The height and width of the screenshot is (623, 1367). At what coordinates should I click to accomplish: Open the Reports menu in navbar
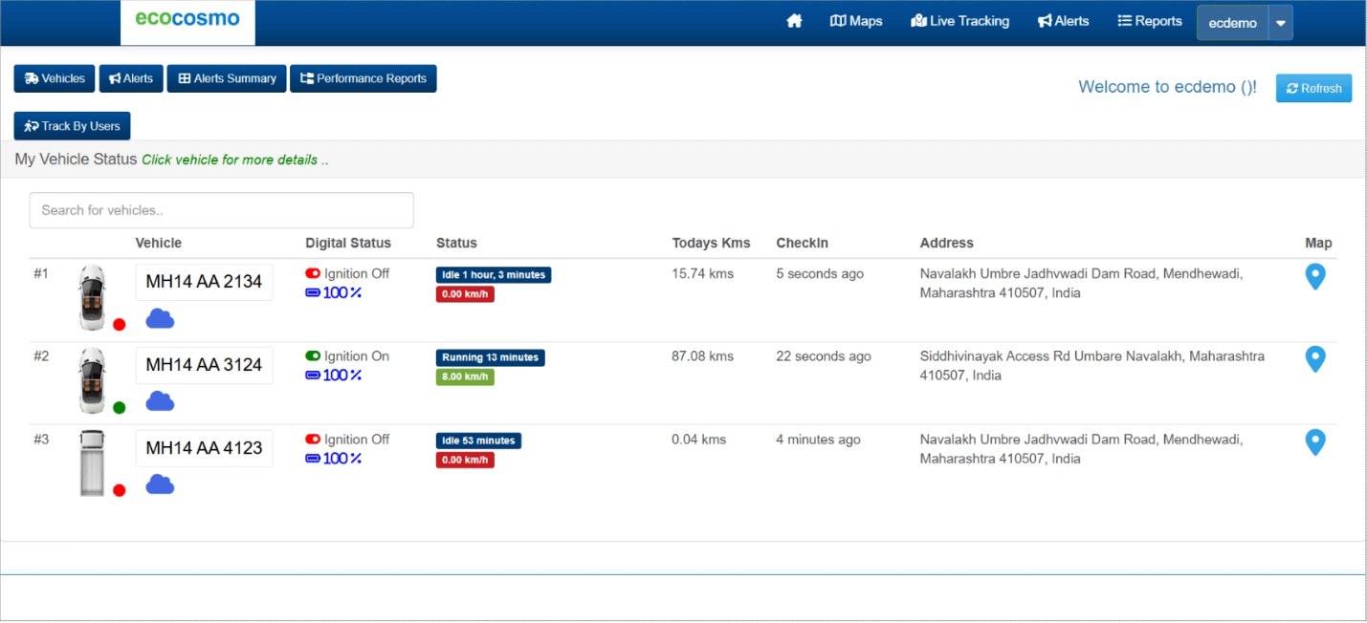(x=1150, y=21)
